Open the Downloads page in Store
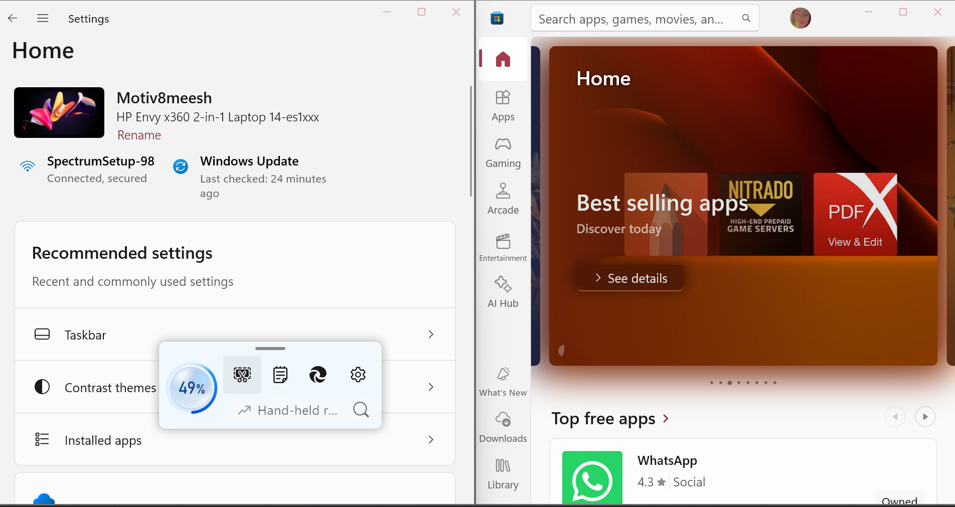Screen dimensions: 955x507 pyautogui.click(x=503, y=427)
